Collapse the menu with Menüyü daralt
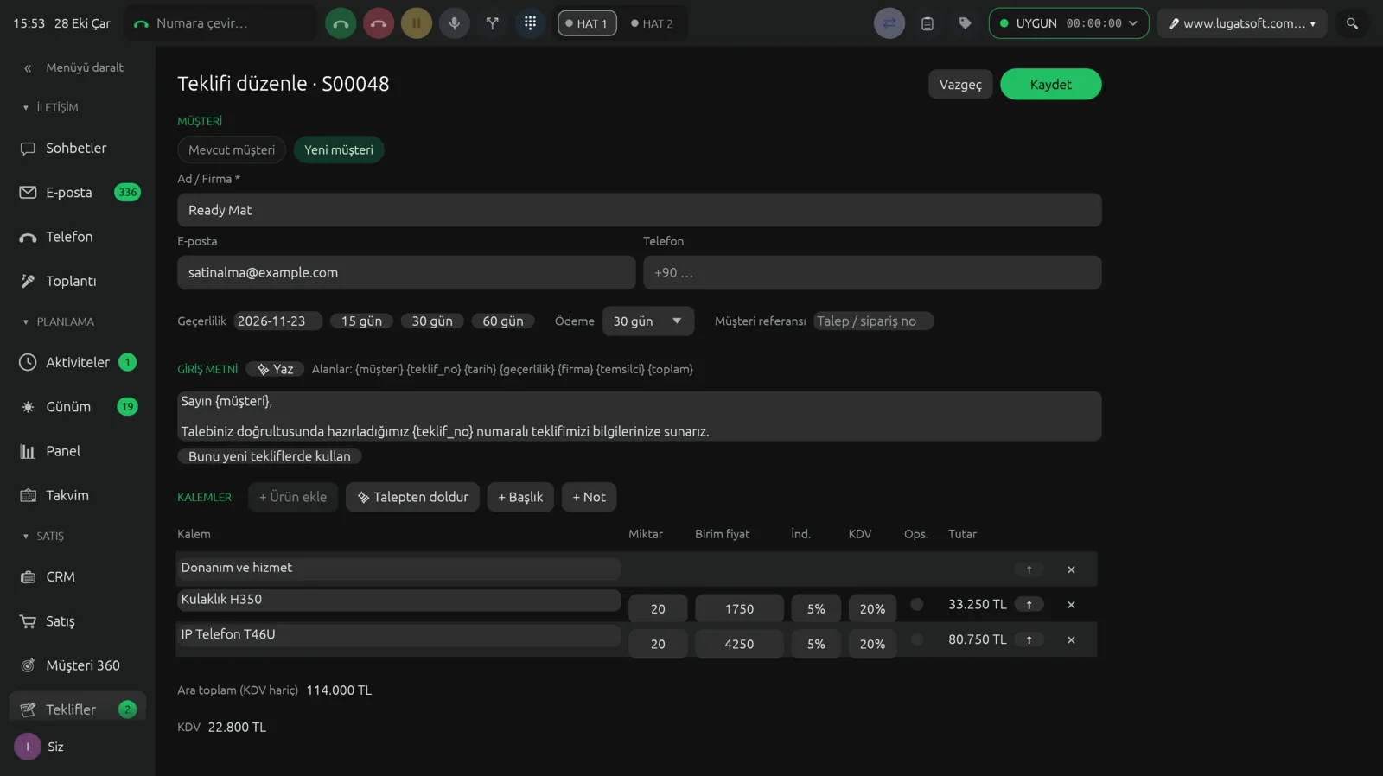The height and width of the screenshot is (776, 1383). click(x=74, y=67)
